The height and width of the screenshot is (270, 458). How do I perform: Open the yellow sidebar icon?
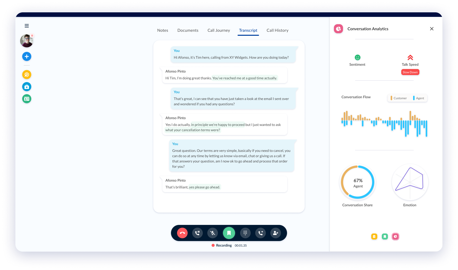(x=27, y=75)
